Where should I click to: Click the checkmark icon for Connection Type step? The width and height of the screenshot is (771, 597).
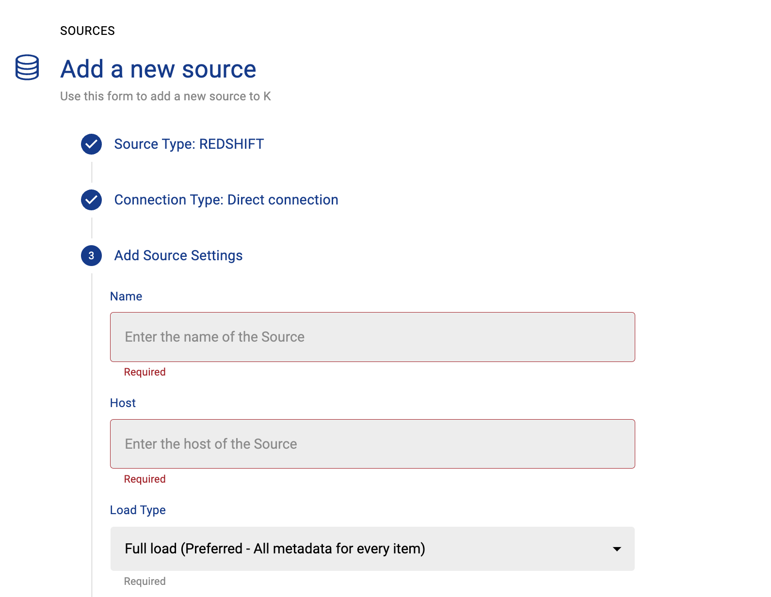[x=91, y=200]
